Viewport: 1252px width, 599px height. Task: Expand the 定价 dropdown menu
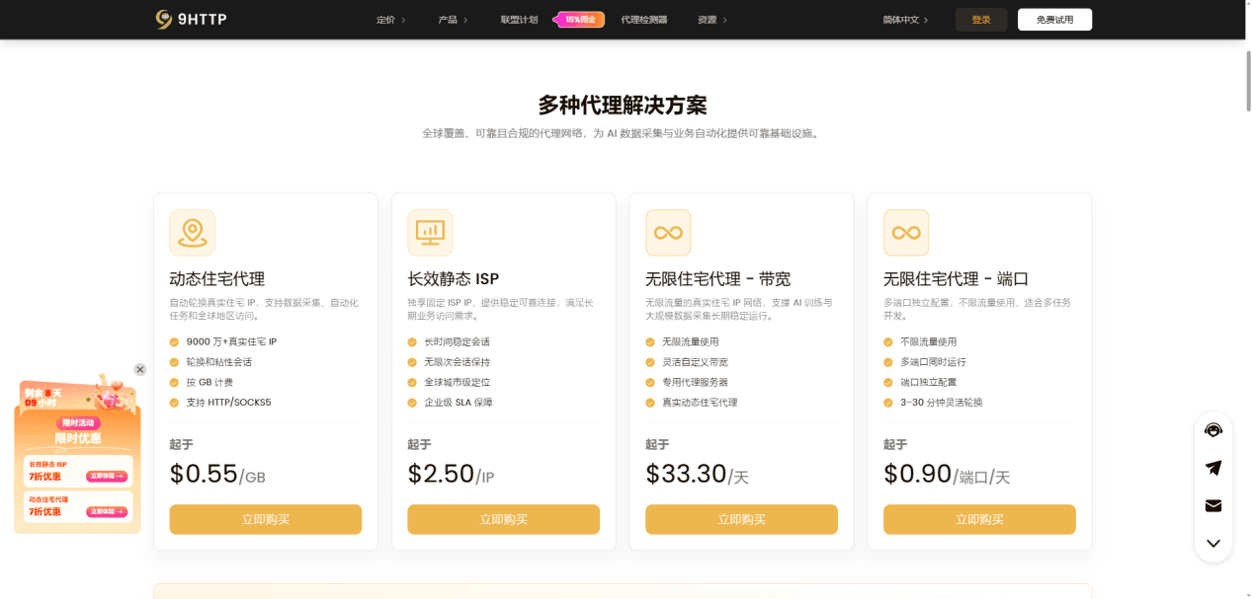(390, 20)
